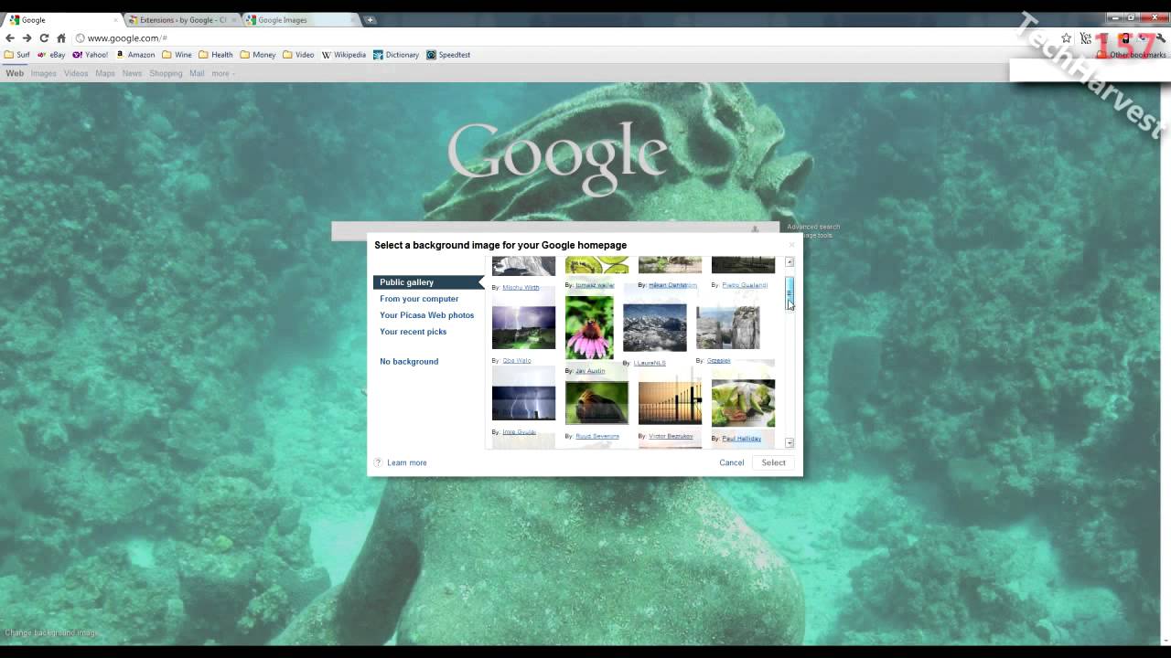This screenshot has height=658, width=1171.
Task: Open the browser home page icon
Action: (x=61, y=38)
